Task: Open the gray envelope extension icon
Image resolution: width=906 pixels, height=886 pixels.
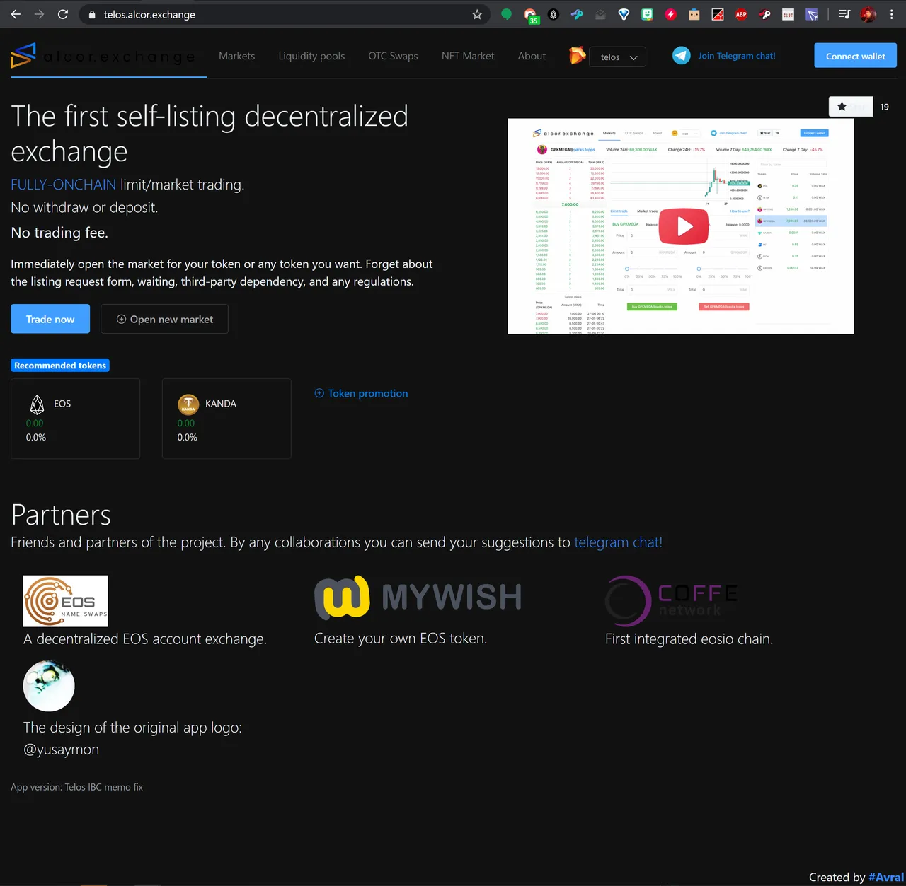Action: coord(600,14)
